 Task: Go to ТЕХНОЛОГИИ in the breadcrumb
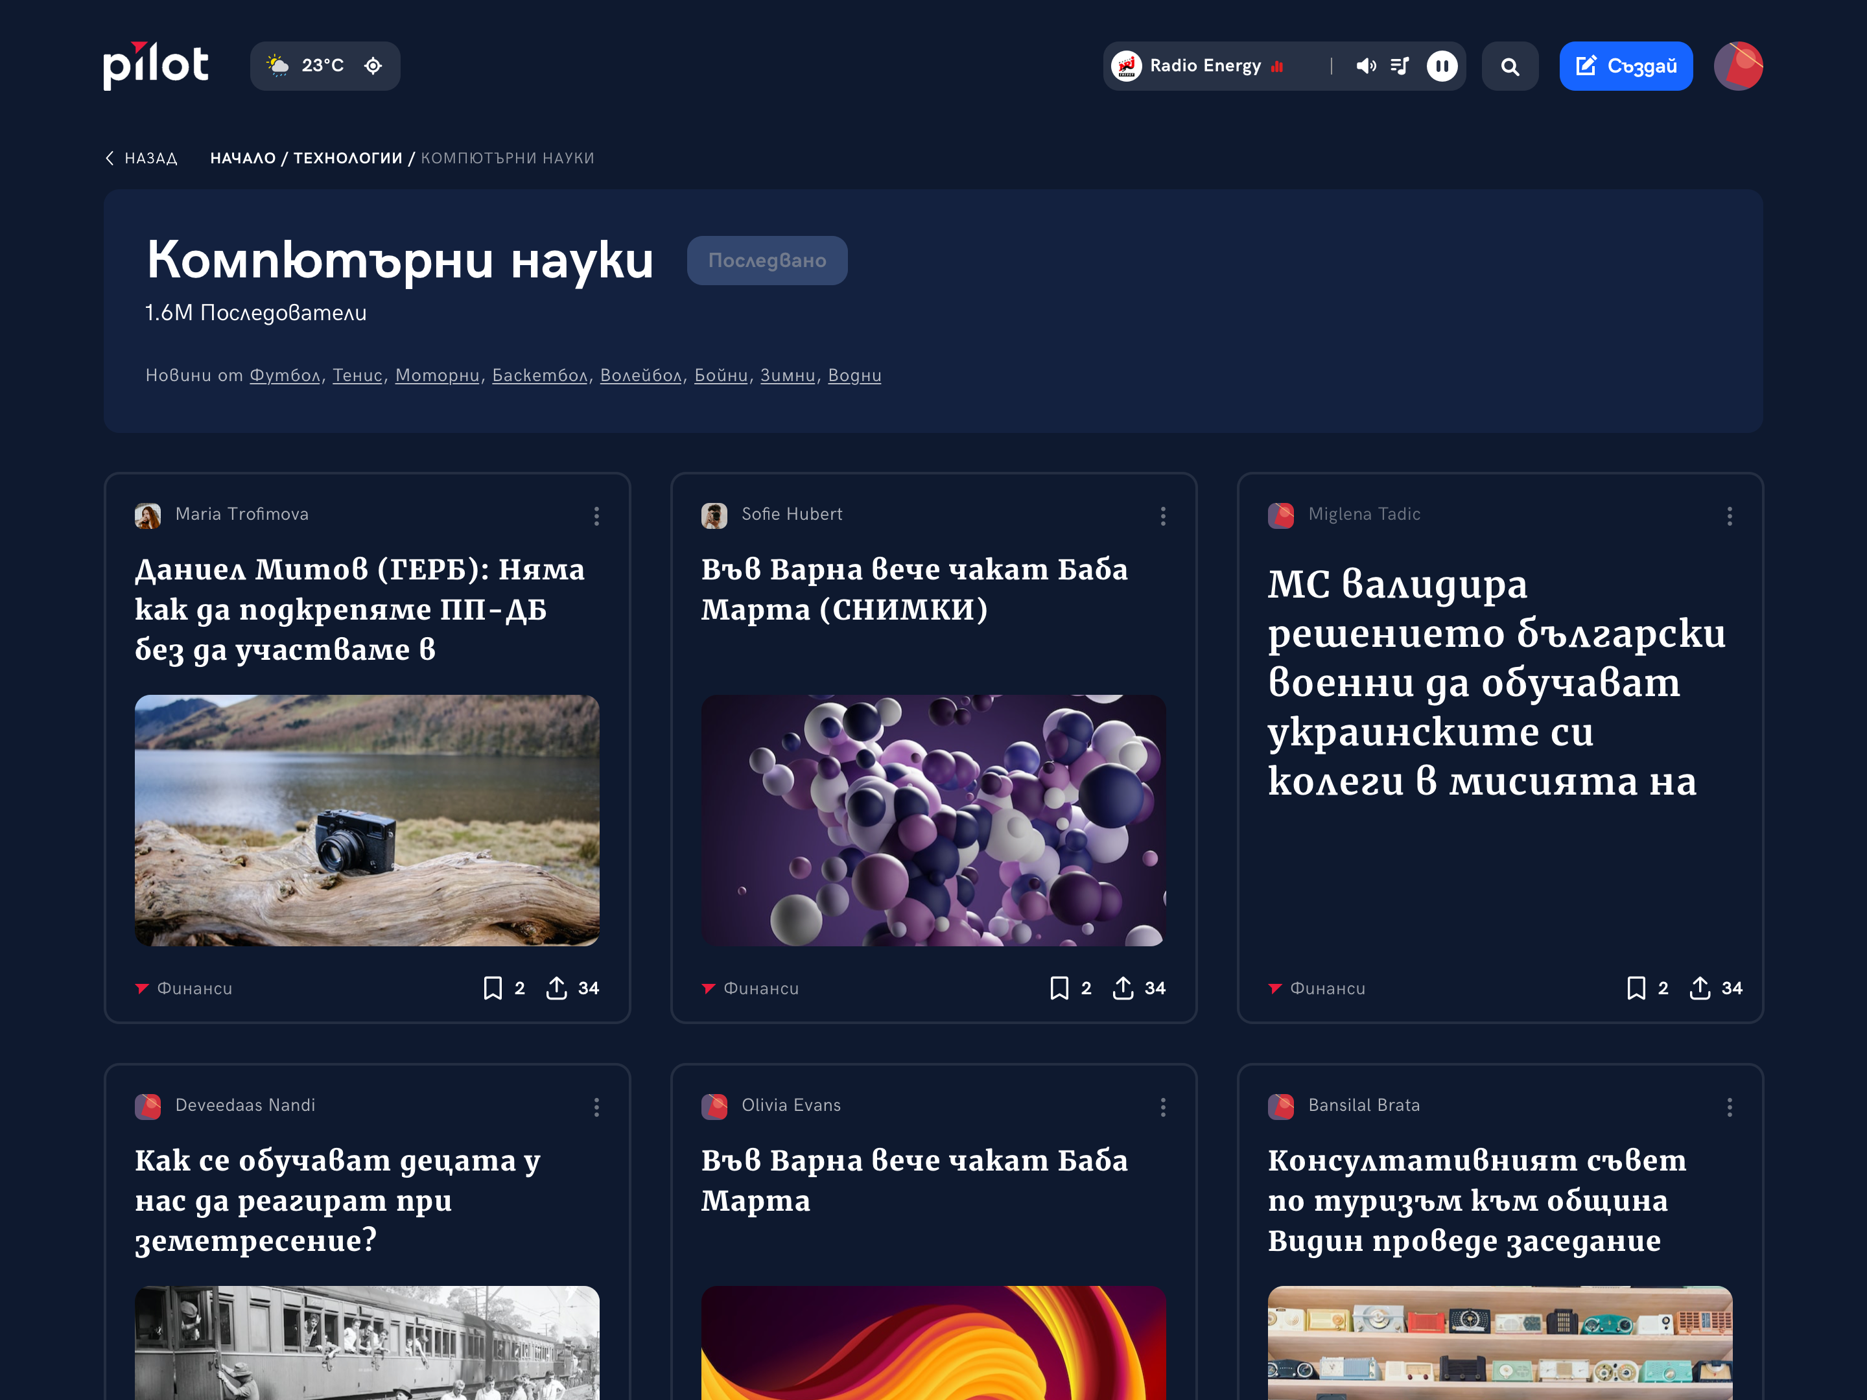tap(347, 157)
